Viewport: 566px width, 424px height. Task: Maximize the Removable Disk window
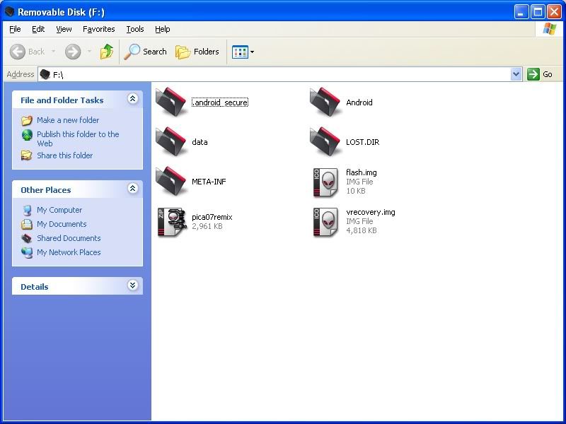pos(538,12)
